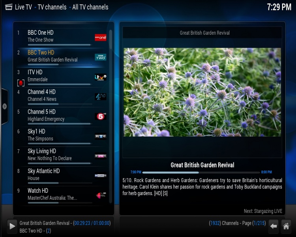Click the Channel 4 HD logo
The image size is (296, 237).
[100, 96]
